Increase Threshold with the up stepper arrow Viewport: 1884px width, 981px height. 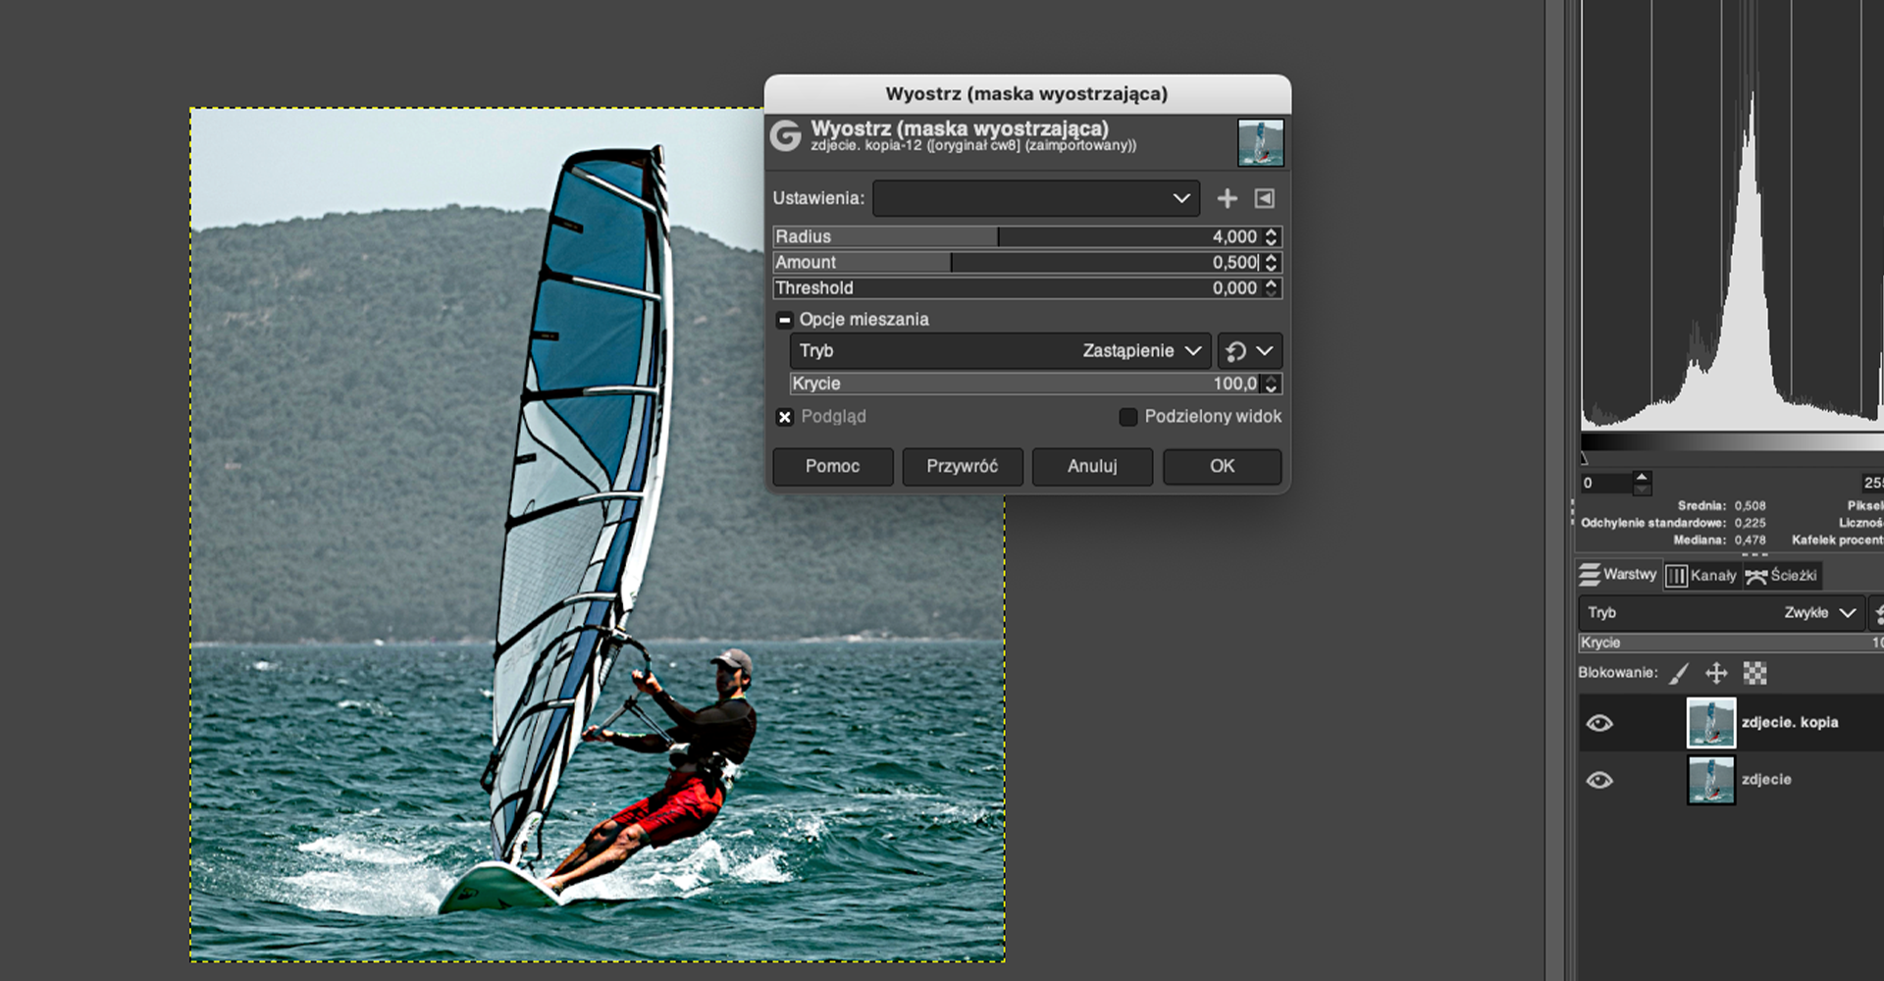1272,283
